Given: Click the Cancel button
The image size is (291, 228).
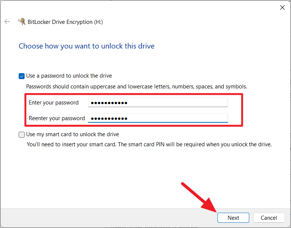Looking at the screenshot, I should (269, 218).
